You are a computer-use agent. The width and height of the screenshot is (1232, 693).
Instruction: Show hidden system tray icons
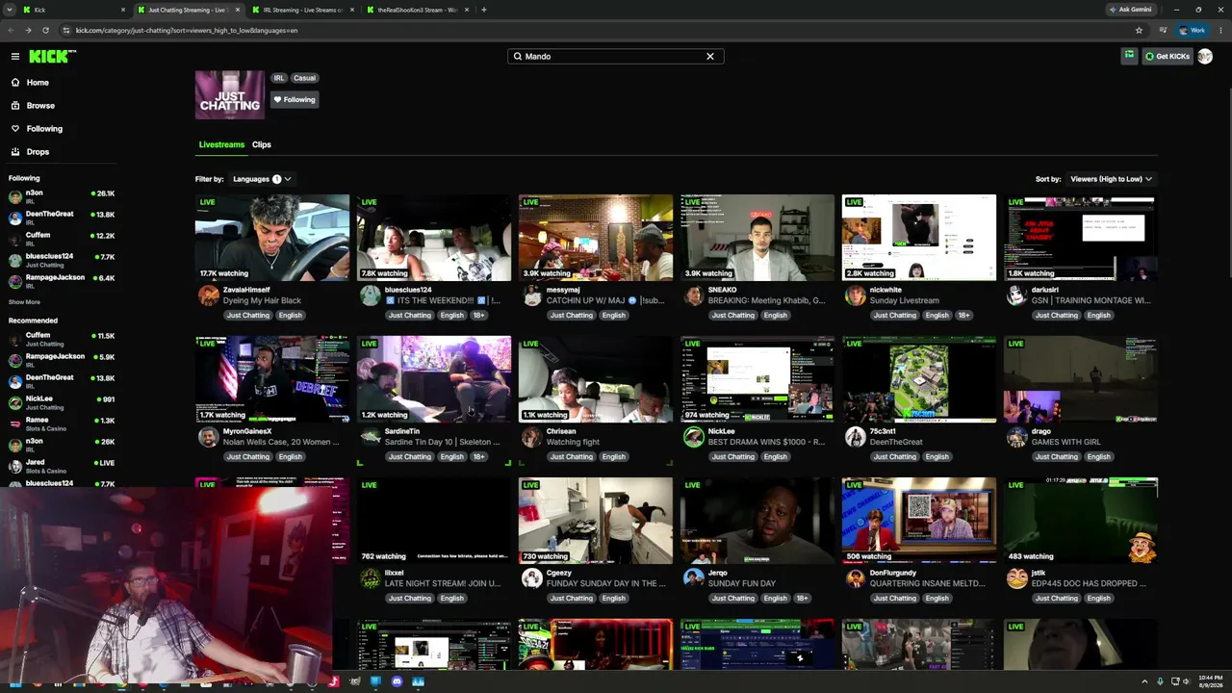1144,682
